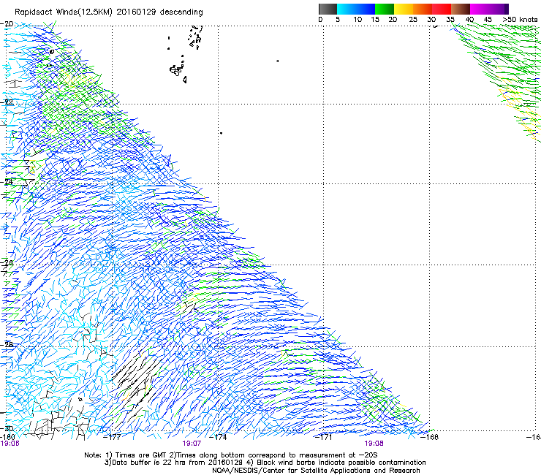Viewport: 541px width, 475px height.
Task: Click the '20' tick on the color legend
Action: pyautogui.click(x=393, y=19)
